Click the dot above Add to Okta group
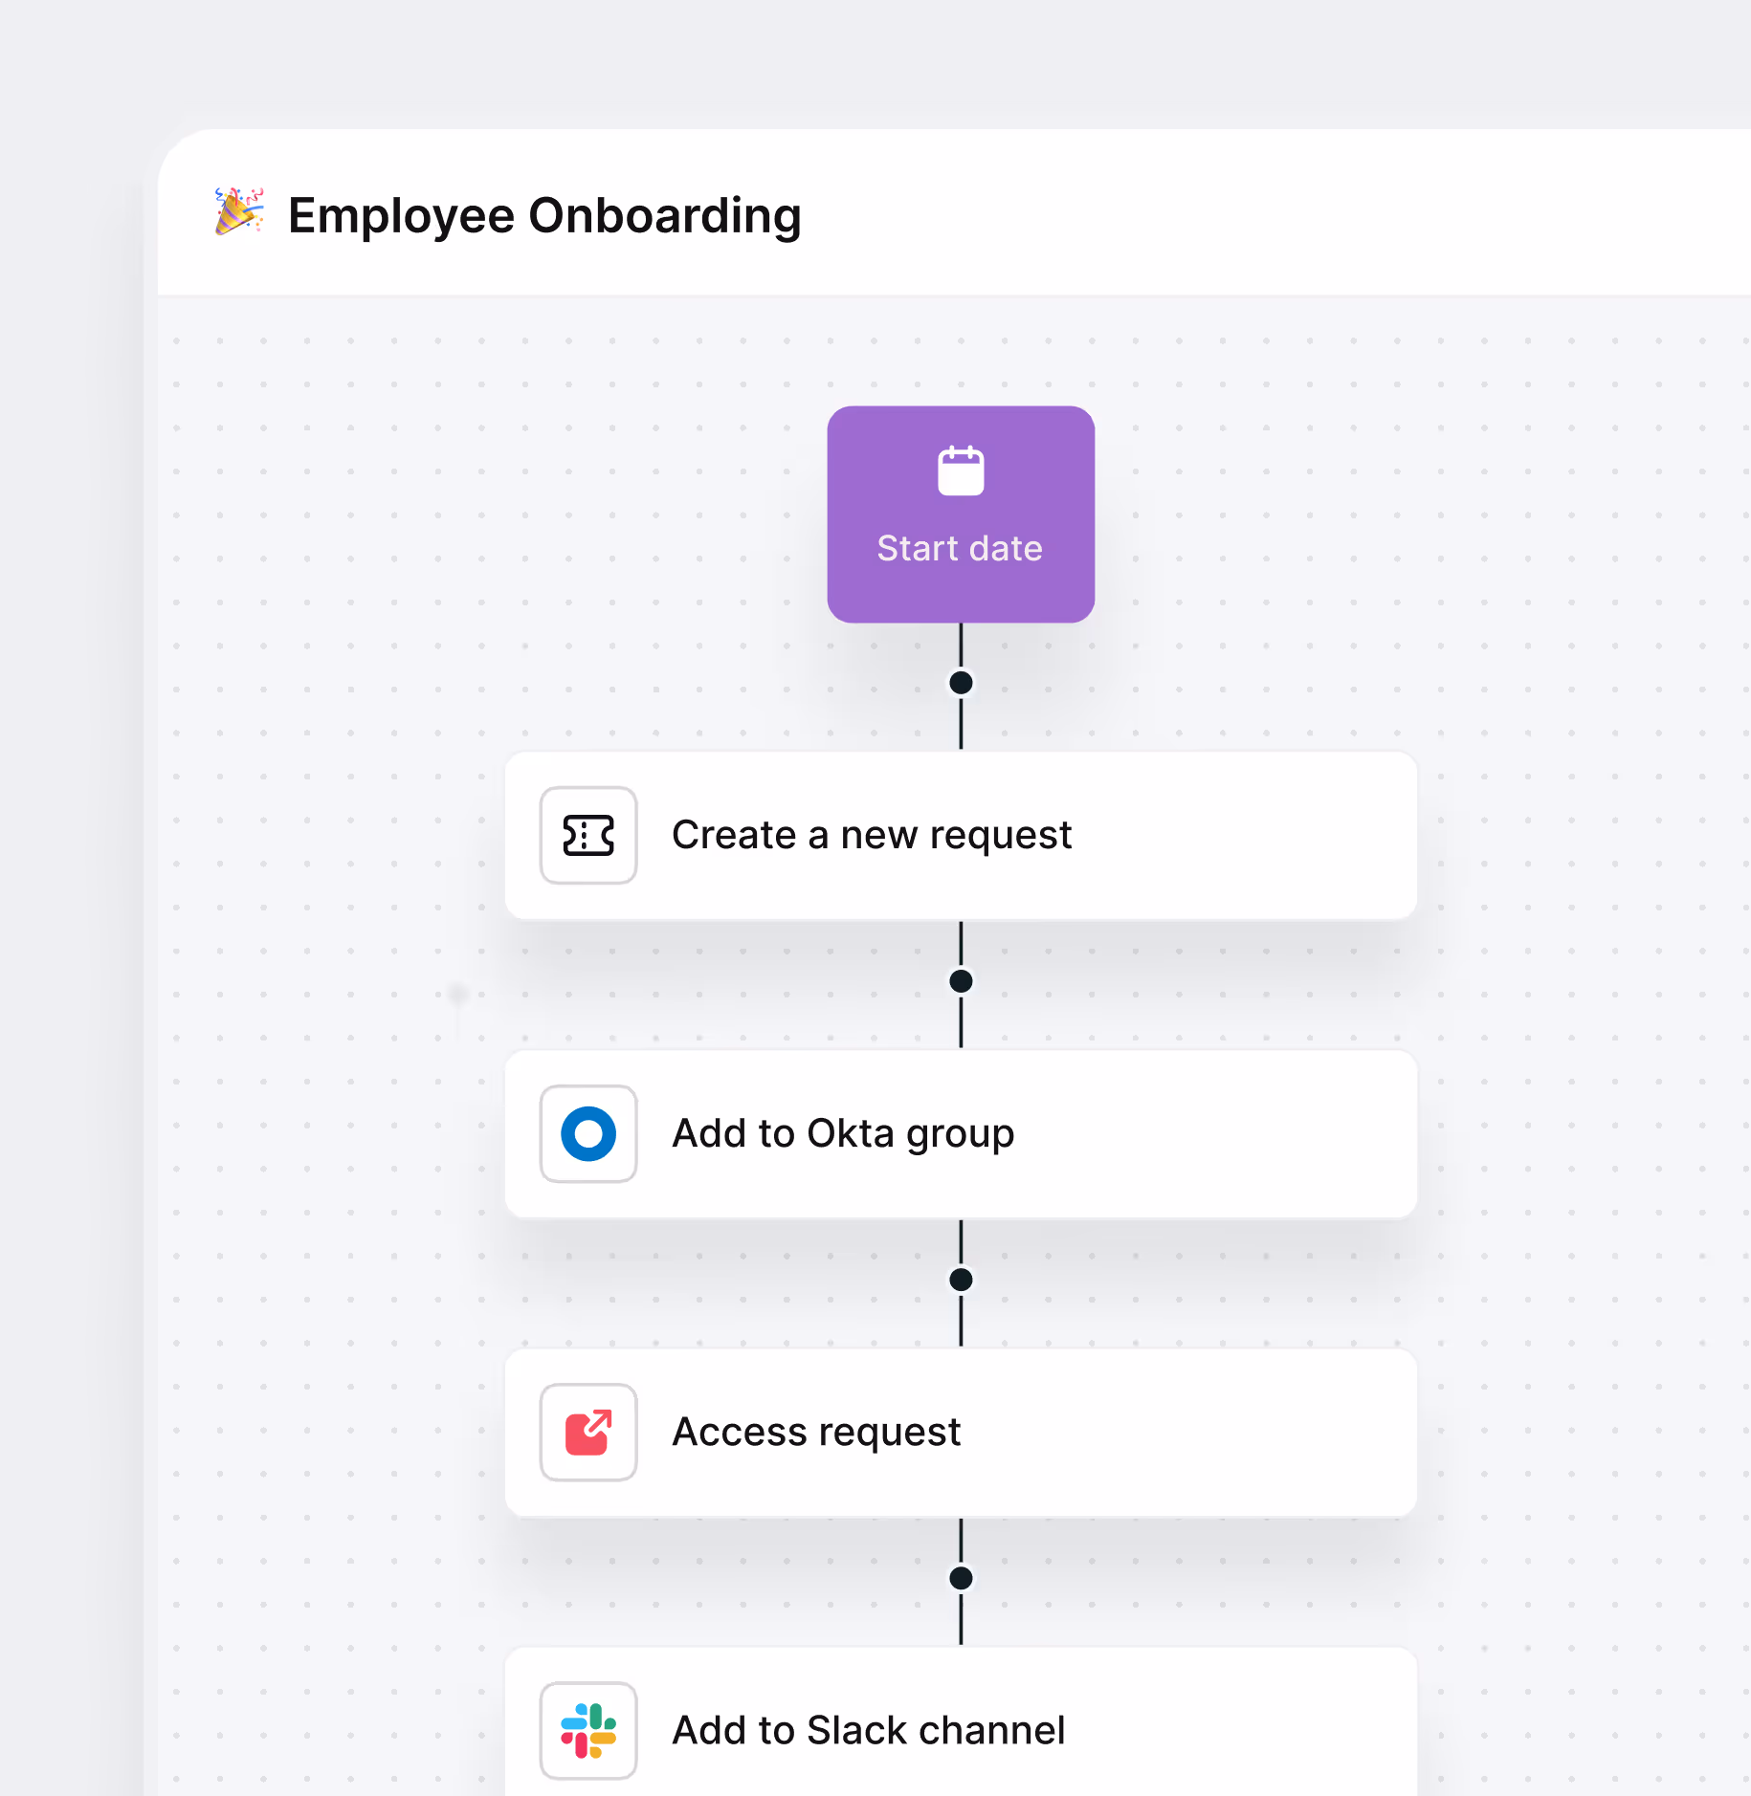Viewport: 1751px width, 1796px height. pyautogui.click(x=960, y=980)
